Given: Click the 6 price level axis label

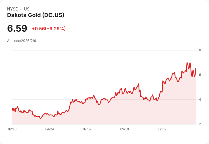Looking at the screenshot, I should coord(200,75).
